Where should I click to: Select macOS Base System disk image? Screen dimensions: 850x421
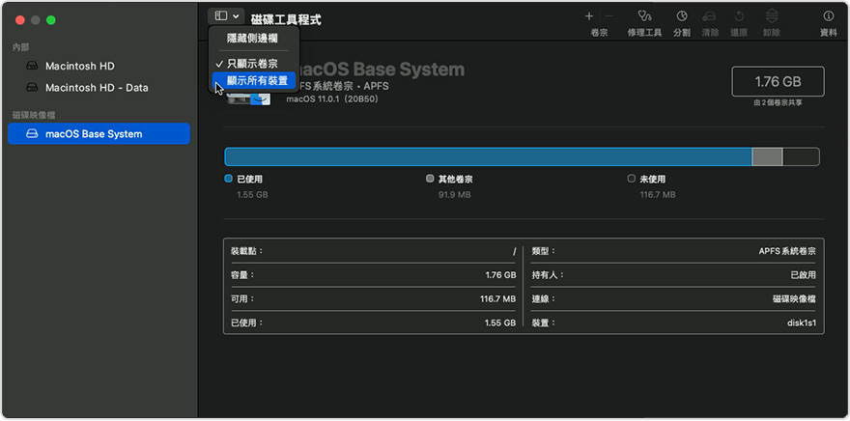(x=99, y=134)
